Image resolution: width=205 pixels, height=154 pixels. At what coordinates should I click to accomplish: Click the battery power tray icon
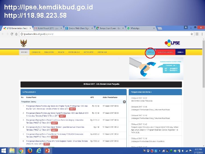[179, 151]
